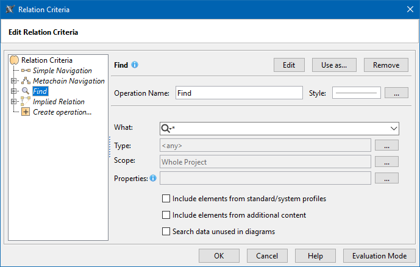Click the Metachain Navigation tree icon
Screen dimensions: 420x267
[26, 81]
